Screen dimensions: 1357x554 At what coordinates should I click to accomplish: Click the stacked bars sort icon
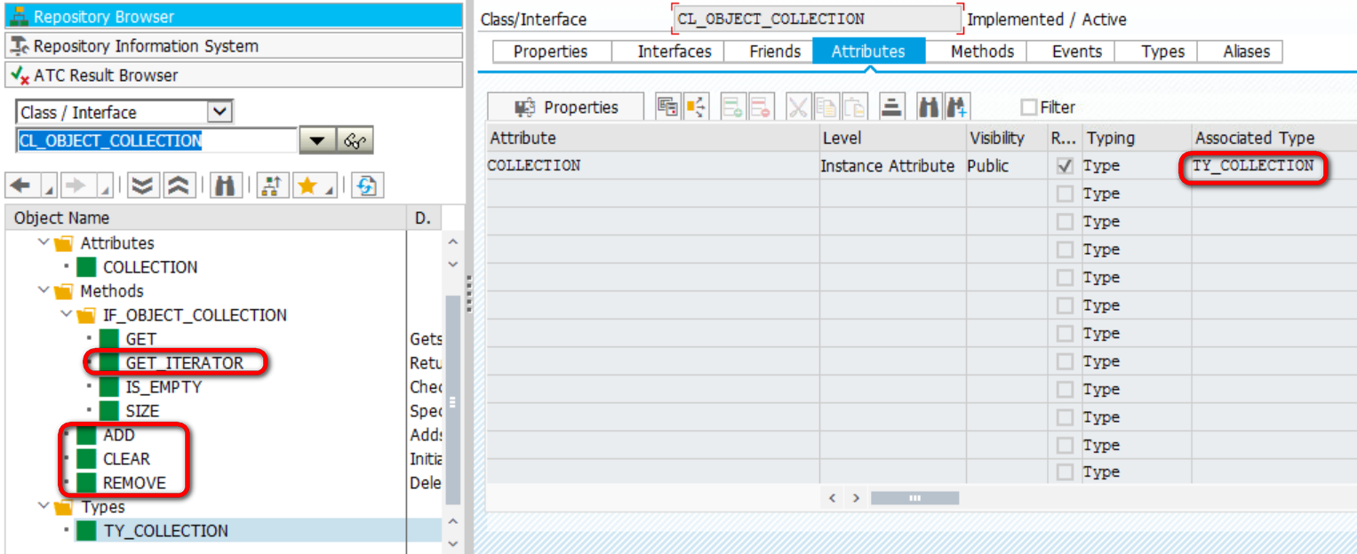[891, 107]
